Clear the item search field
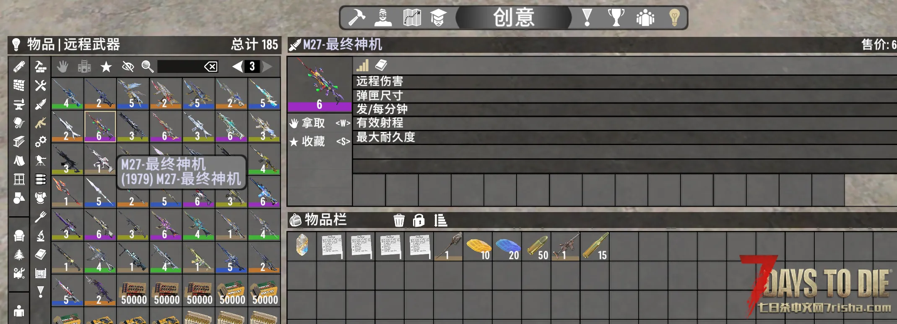Image resolution: width=897 pixels, height=324 pixels. (x=211, y=66)
